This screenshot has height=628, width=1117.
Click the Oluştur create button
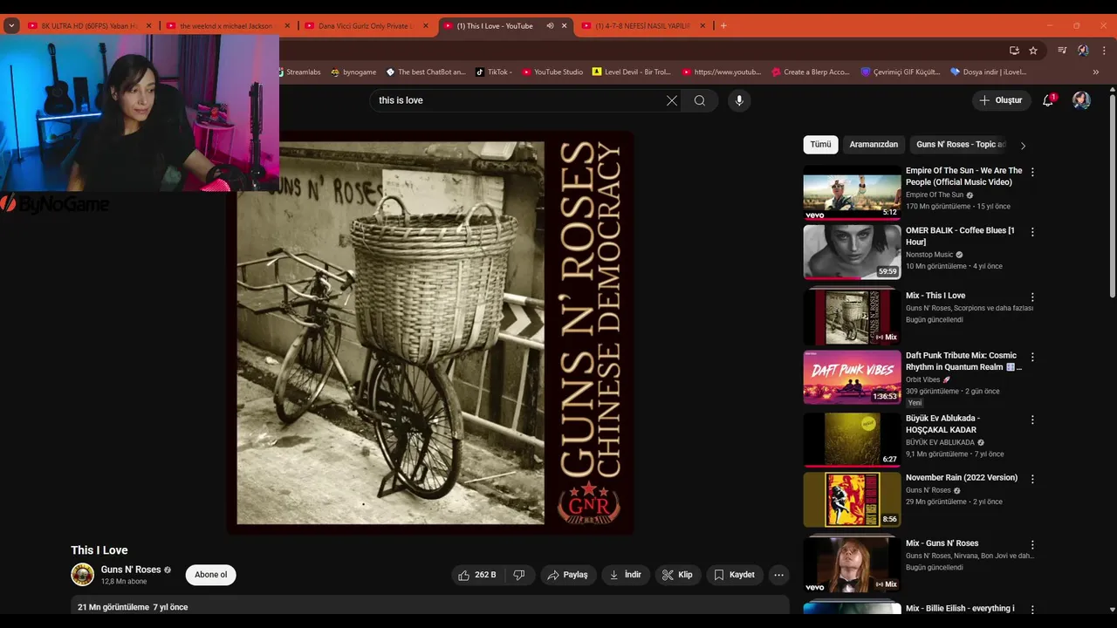point(1002,100)
